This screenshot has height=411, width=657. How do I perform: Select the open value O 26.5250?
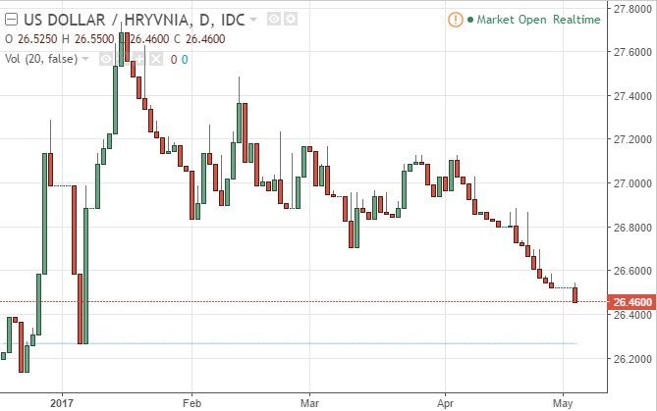31,39
